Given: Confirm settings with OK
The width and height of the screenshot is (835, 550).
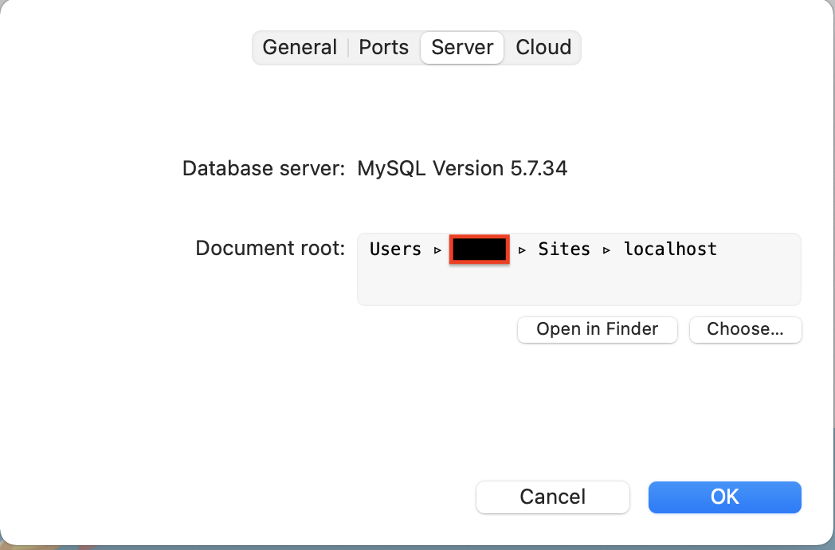Looking at the screenshot, I should [x=725, y=497].
